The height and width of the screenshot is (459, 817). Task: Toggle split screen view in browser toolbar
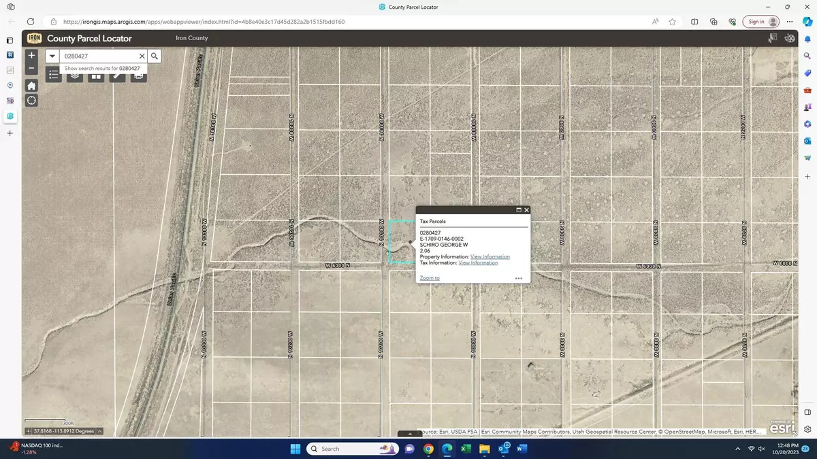[694, 22]
